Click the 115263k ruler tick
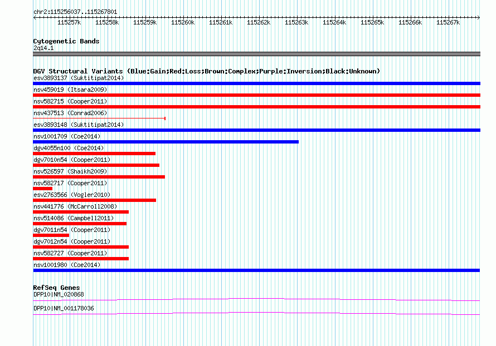The image size is (496, 346). [296, 22]
